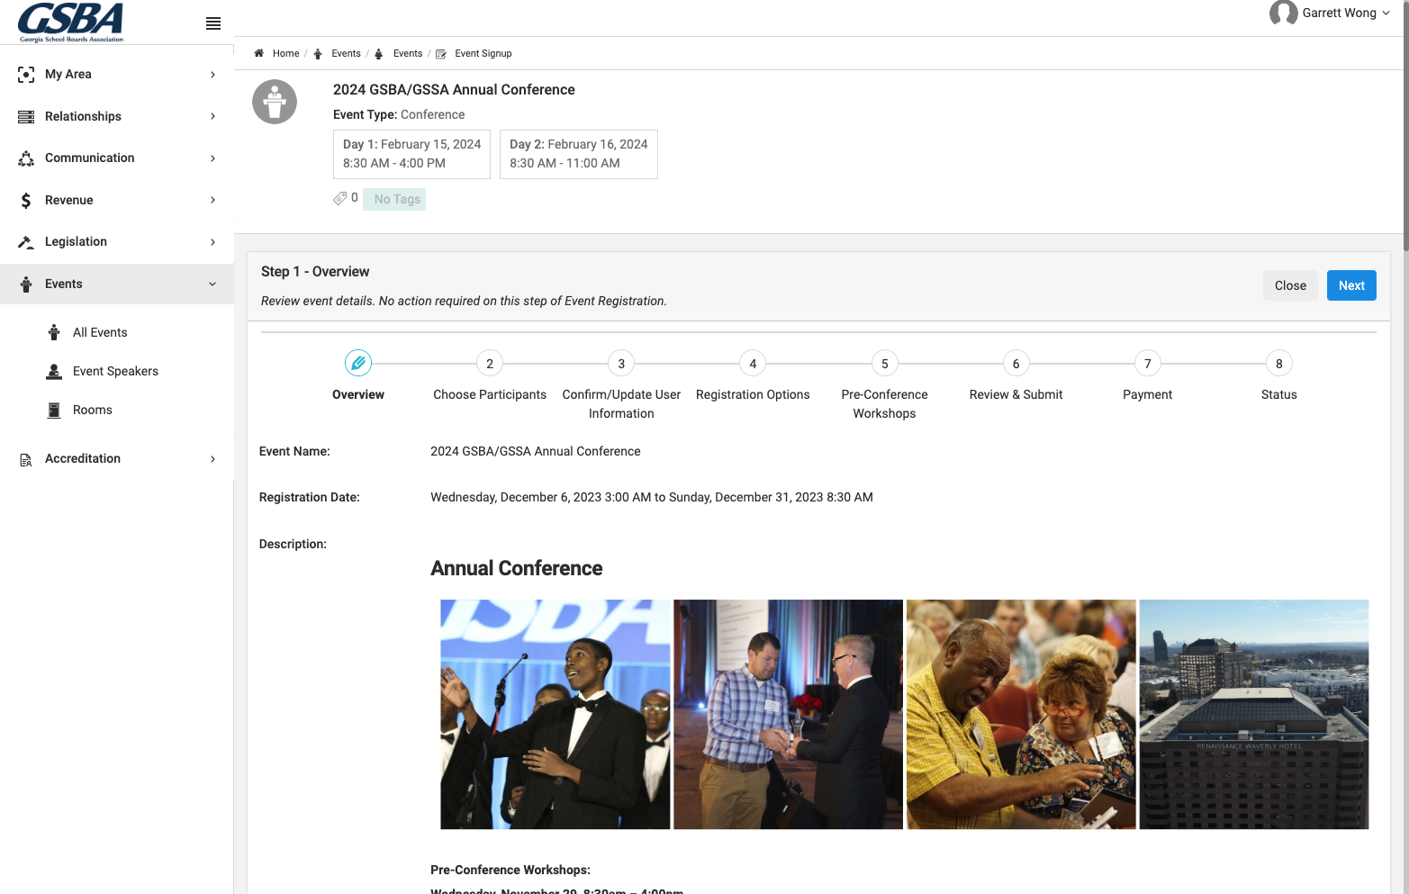Toggle the hamburger sidebar menu
The image size is (1409, 894).
click(x=213, y=23)
